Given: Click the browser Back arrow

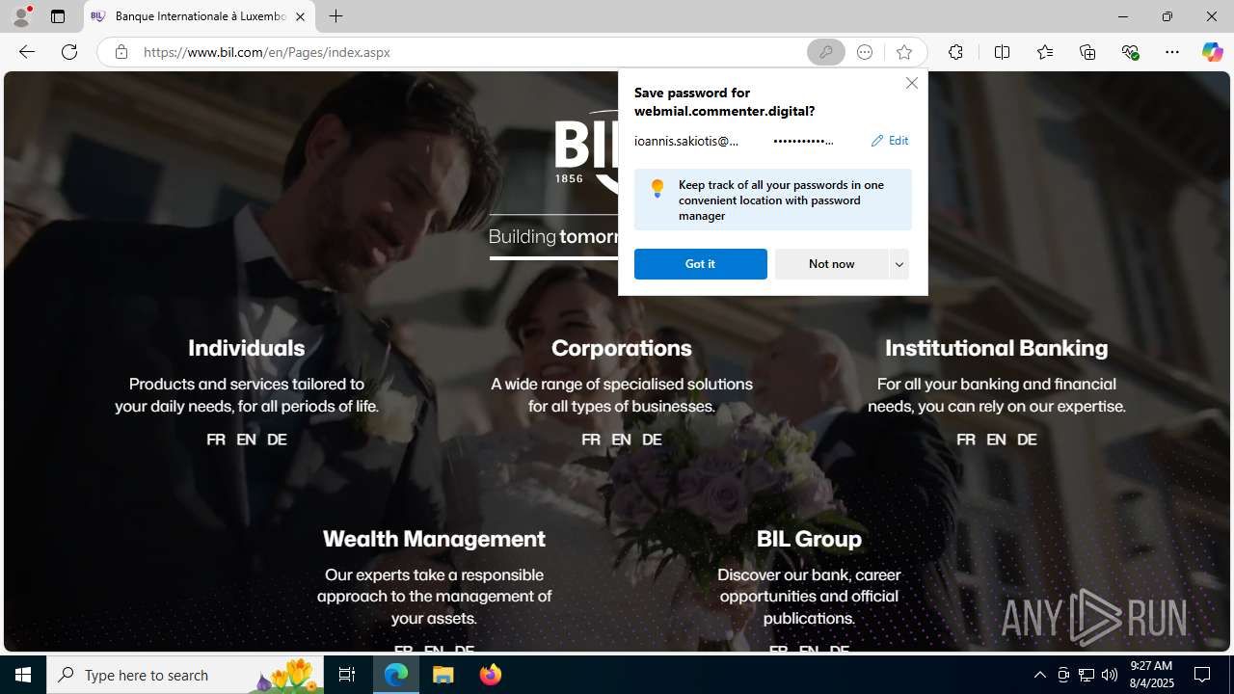Looking at the screenshot, I should (x=27, y=52).
